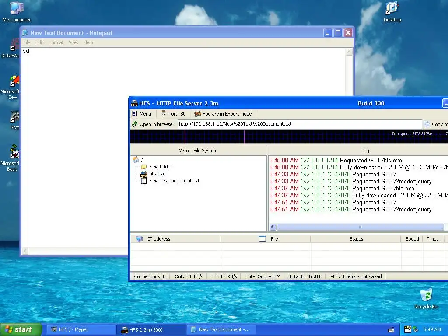Open the Start menu
448x336 pixels.
tap(21, 329)
